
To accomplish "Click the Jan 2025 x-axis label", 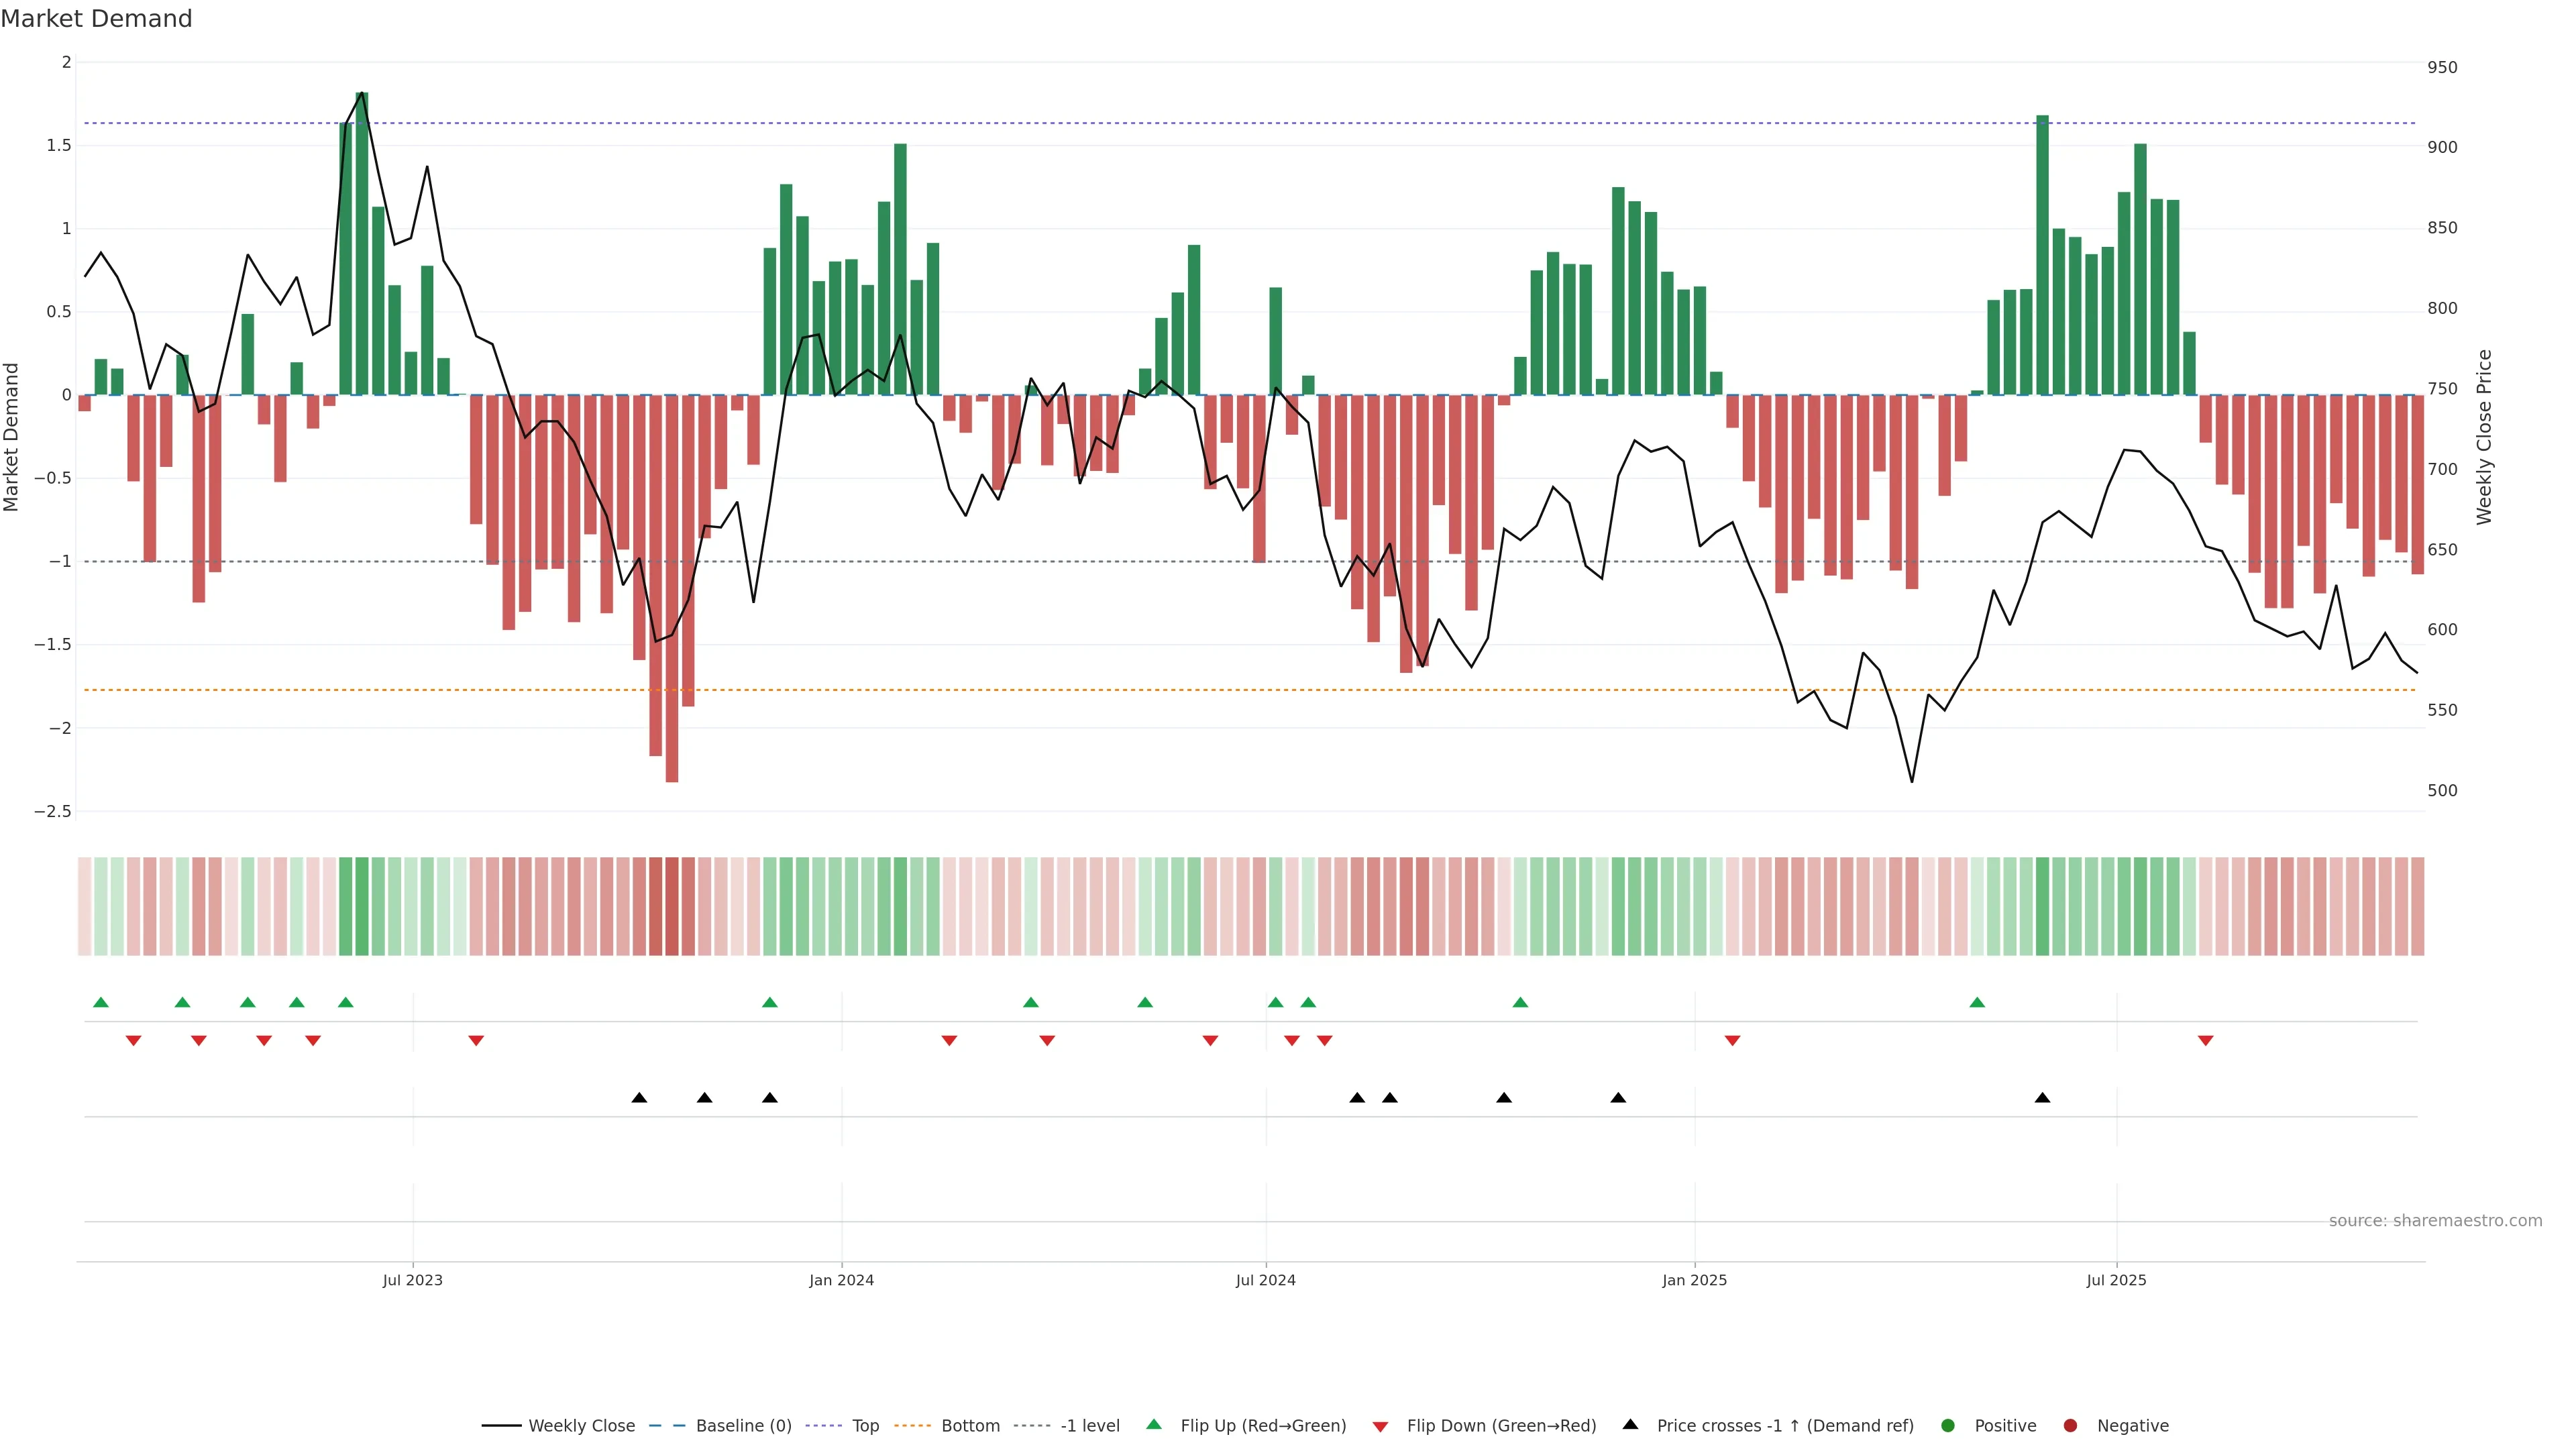I will click(1694, 1280).
